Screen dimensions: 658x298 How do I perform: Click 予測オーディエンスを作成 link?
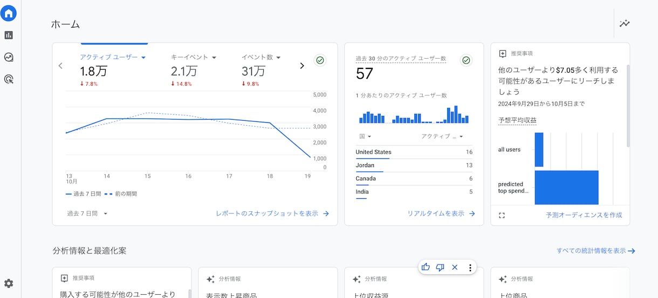pyautogui.click(x=584, y=215)
